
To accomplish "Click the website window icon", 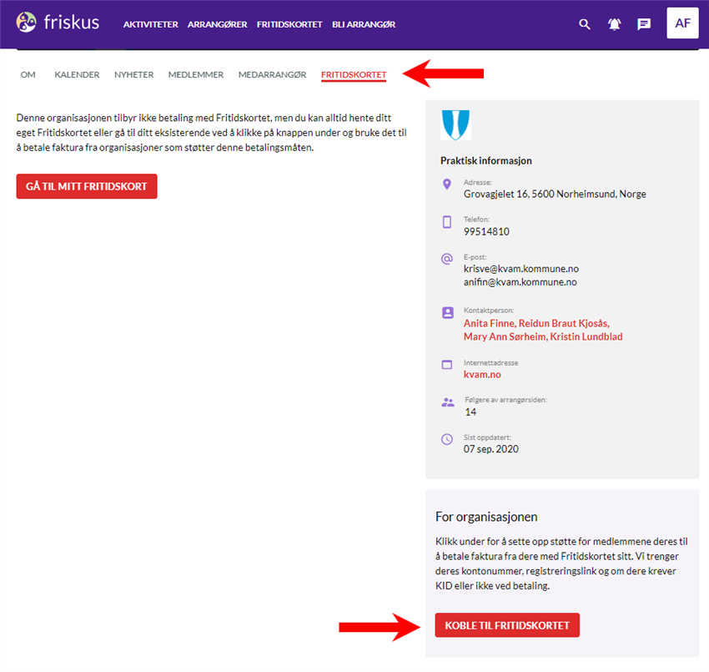I will point(447,365).
